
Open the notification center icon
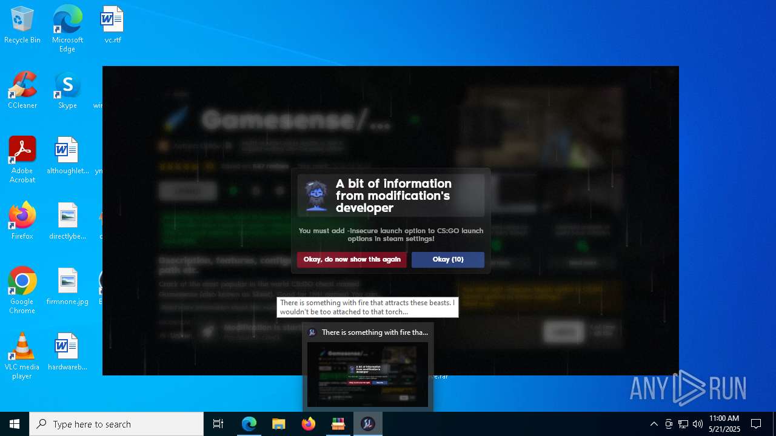point(756,424)
